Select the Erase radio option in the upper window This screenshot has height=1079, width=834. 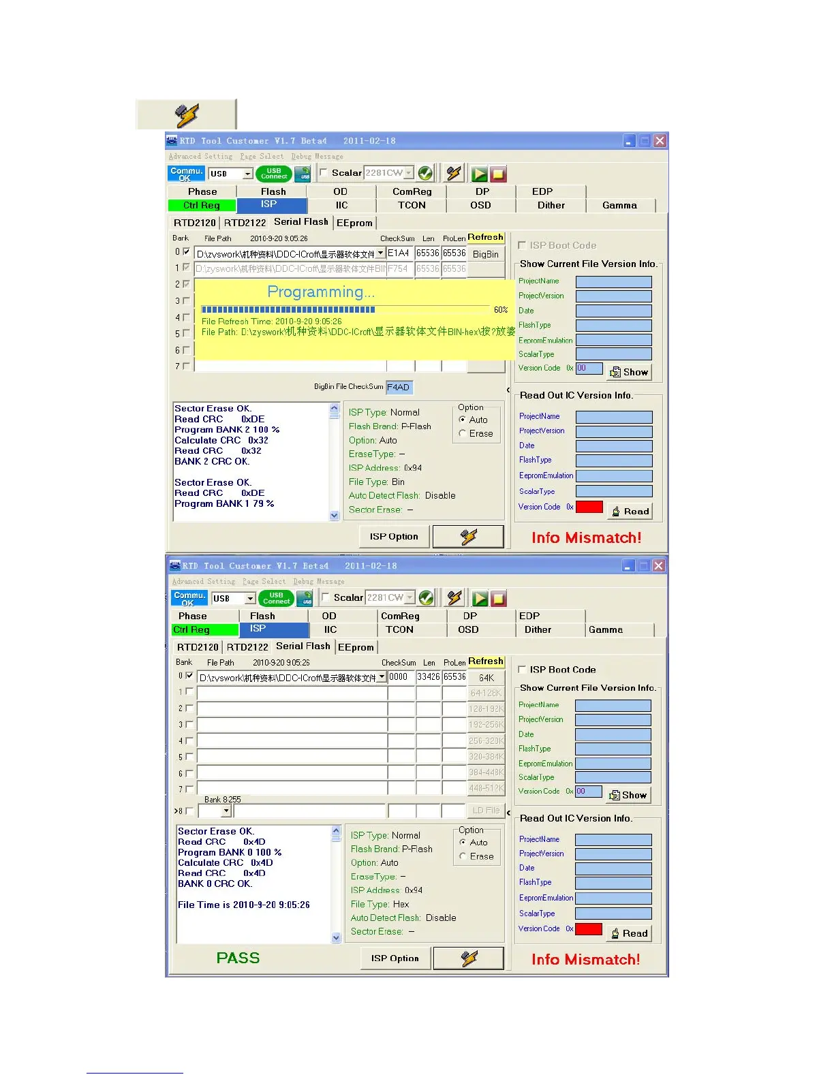click(x=463, y=433)
